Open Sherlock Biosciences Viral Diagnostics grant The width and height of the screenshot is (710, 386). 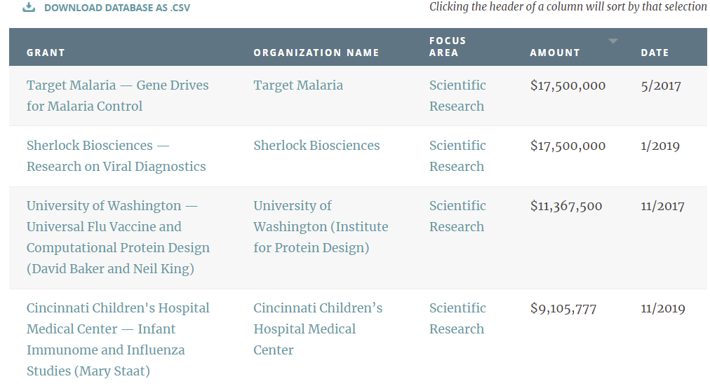(x=116, y=156)
